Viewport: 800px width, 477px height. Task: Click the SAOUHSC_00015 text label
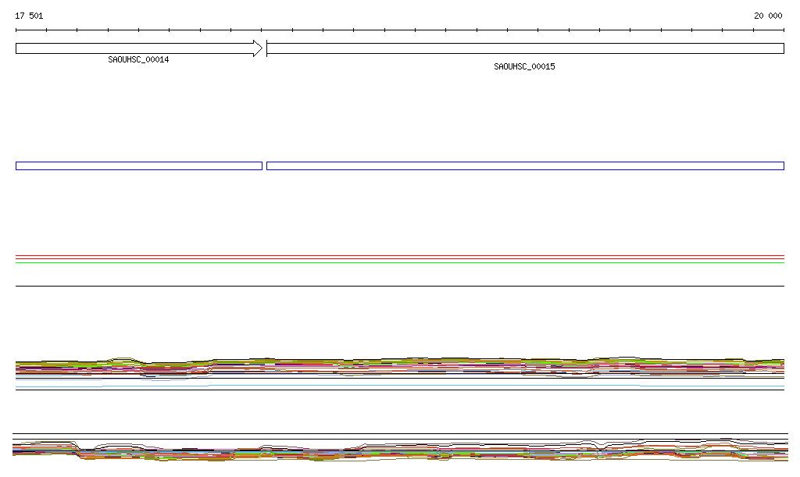coord(524,67)
